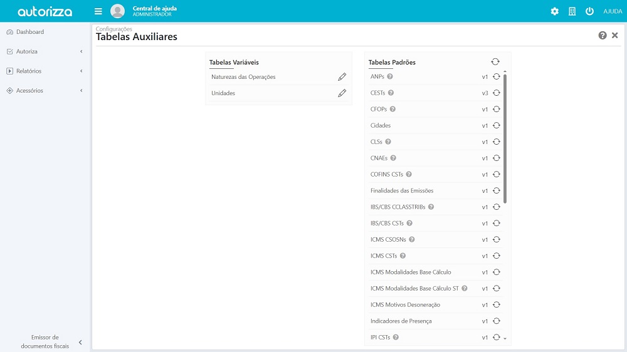
Task: Click the edit pencil for Unidades
Action: 342,93
